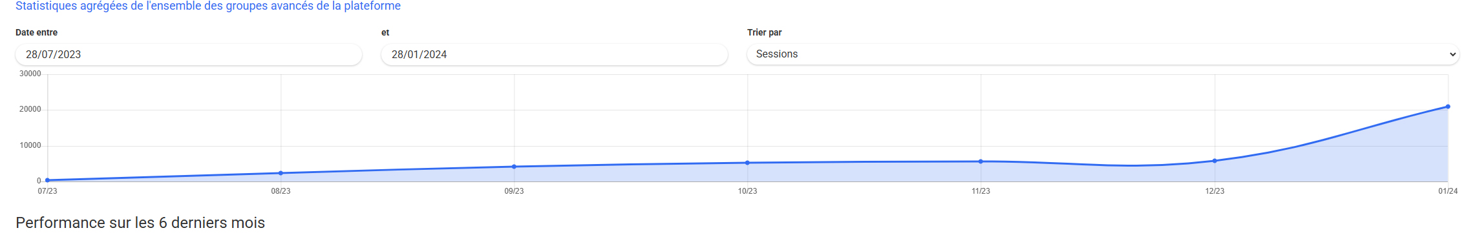
Task: Click the start date field showing 28/07/2023
Action: [189, 54]
